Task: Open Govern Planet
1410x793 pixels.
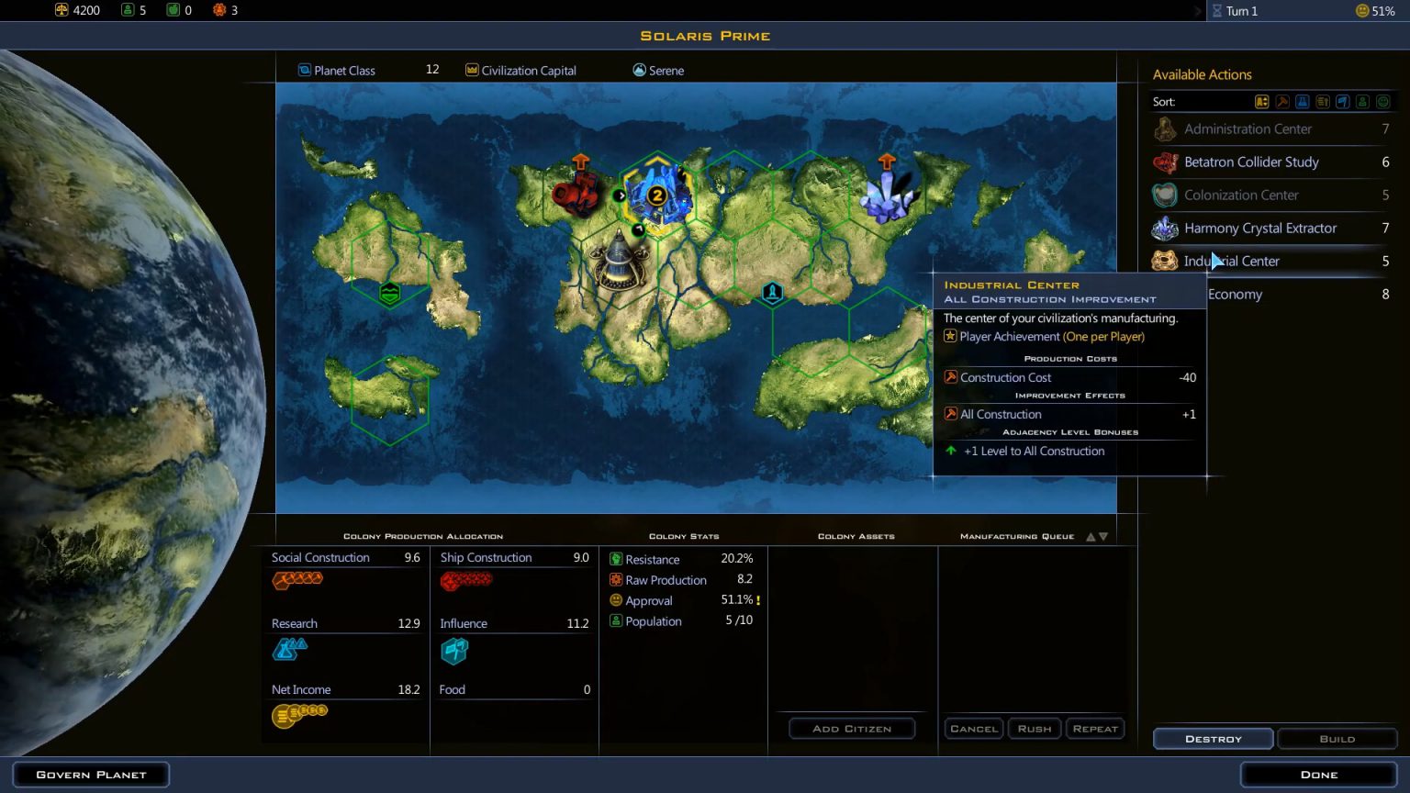Action: 91,775
